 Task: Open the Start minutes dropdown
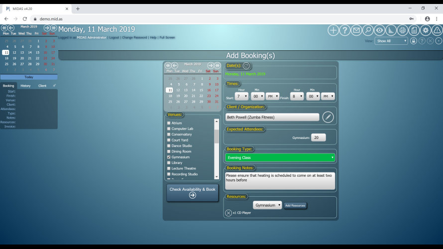(257, 97)
